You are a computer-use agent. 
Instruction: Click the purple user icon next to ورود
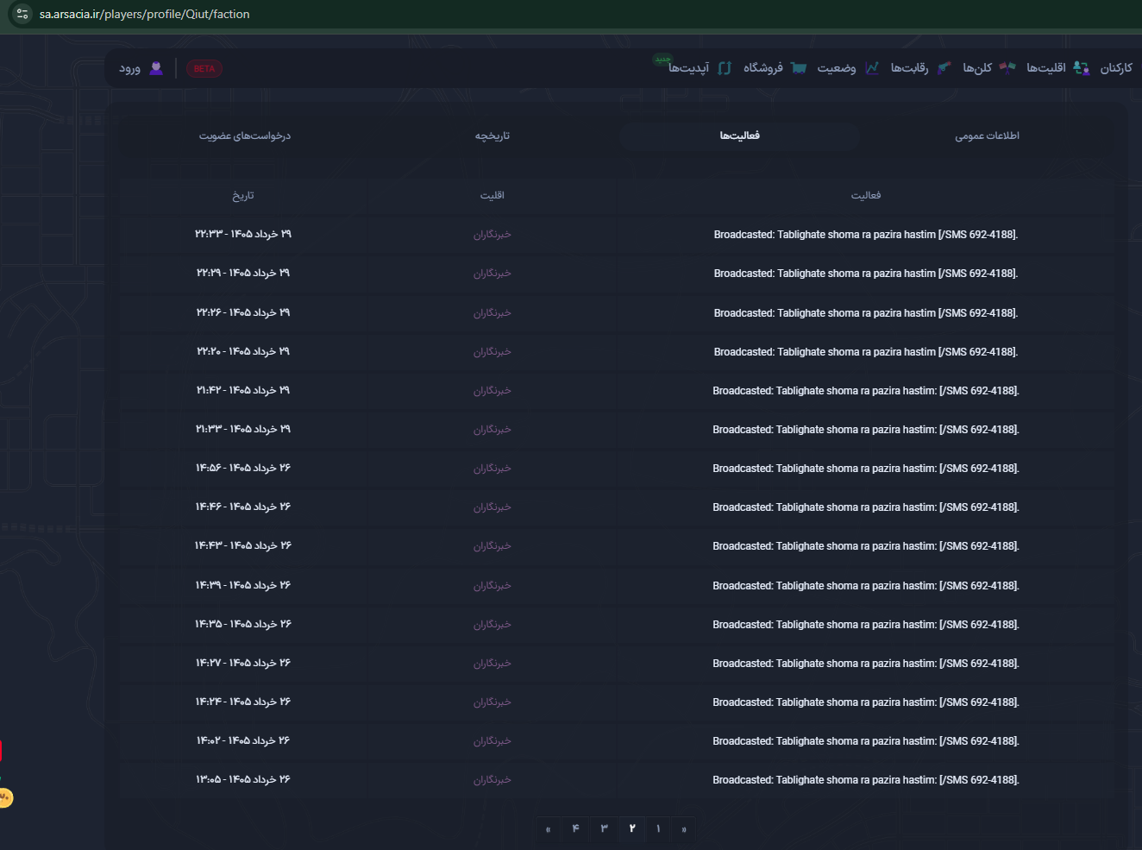click(x=156, y=68)
